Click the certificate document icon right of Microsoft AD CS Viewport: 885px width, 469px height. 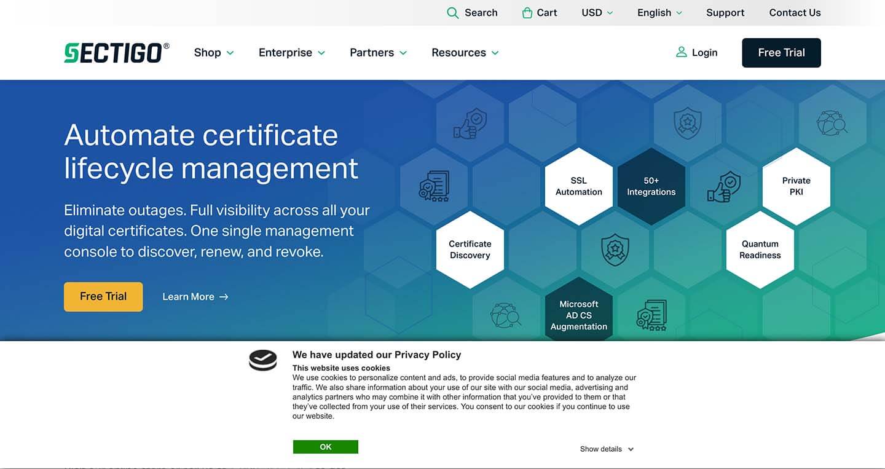click(x=651, y=315)
